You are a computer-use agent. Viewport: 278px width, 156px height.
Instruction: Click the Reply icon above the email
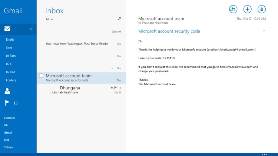(x=233, y=9)
